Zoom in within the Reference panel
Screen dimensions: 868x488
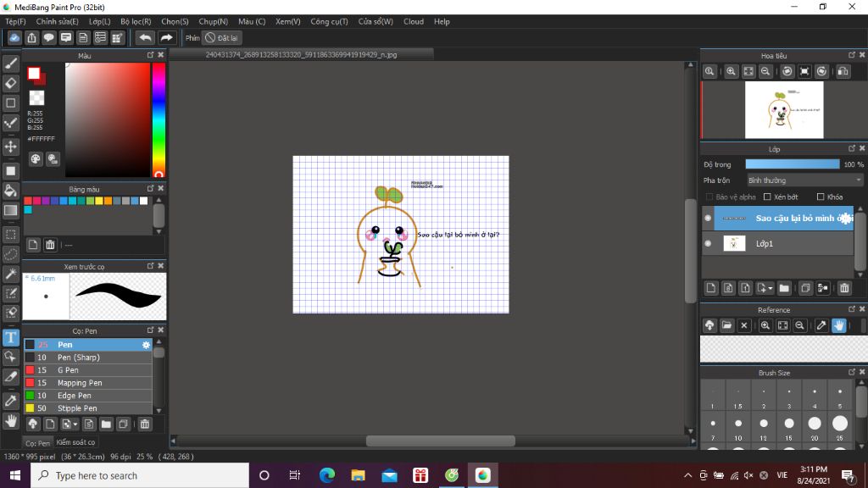[765, 326]
